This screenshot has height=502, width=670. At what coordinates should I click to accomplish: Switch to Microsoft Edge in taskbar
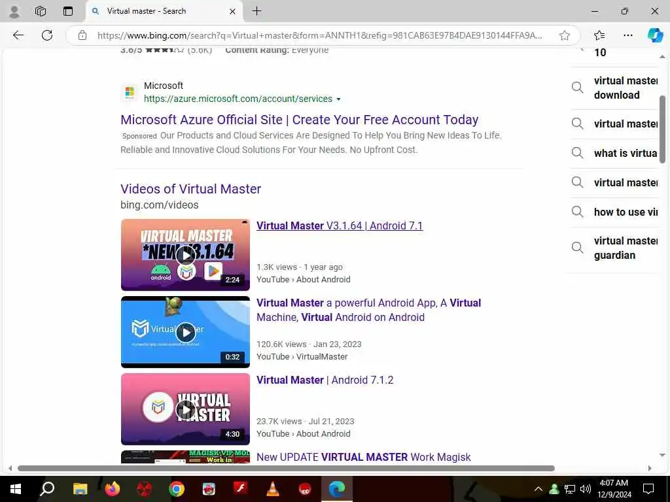click(x=337, y=489)
